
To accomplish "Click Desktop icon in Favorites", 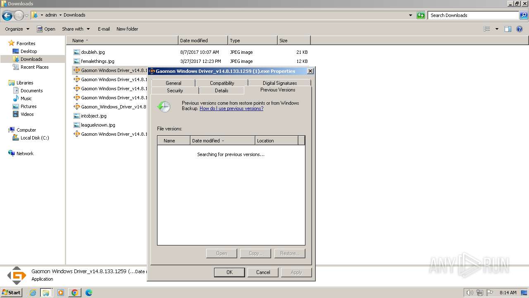I will pyautogui.click(x=16, y=51).
